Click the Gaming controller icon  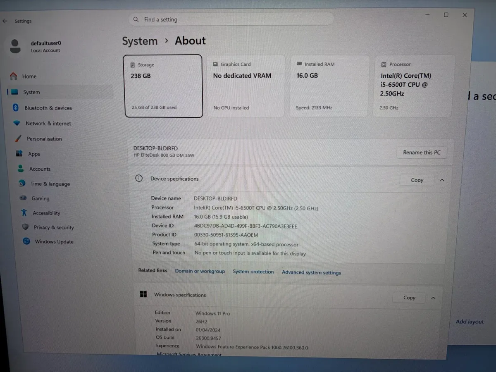point(23,198)
